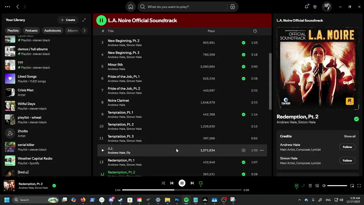Open the miniplayer icon
The image size is (364, 205).
[352, 186]
